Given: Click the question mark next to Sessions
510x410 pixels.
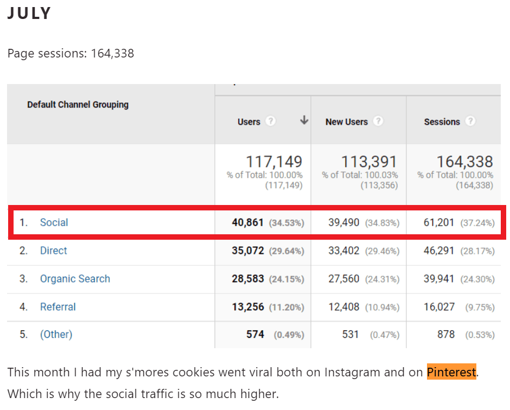Looking at the screenshot, I should [x=470, y=121].
